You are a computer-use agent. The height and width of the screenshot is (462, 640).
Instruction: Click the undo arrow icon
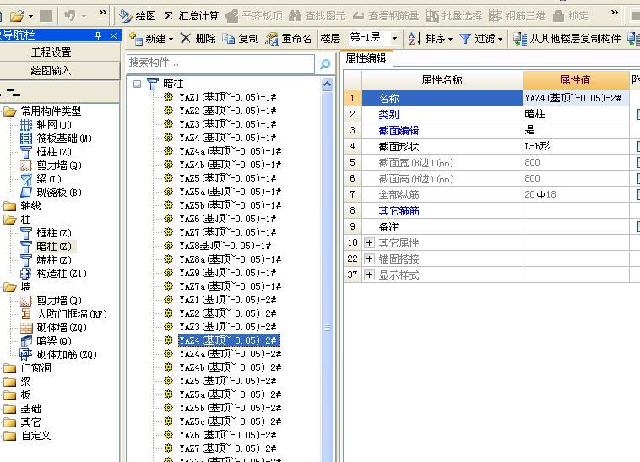click(x=70, y=16)
